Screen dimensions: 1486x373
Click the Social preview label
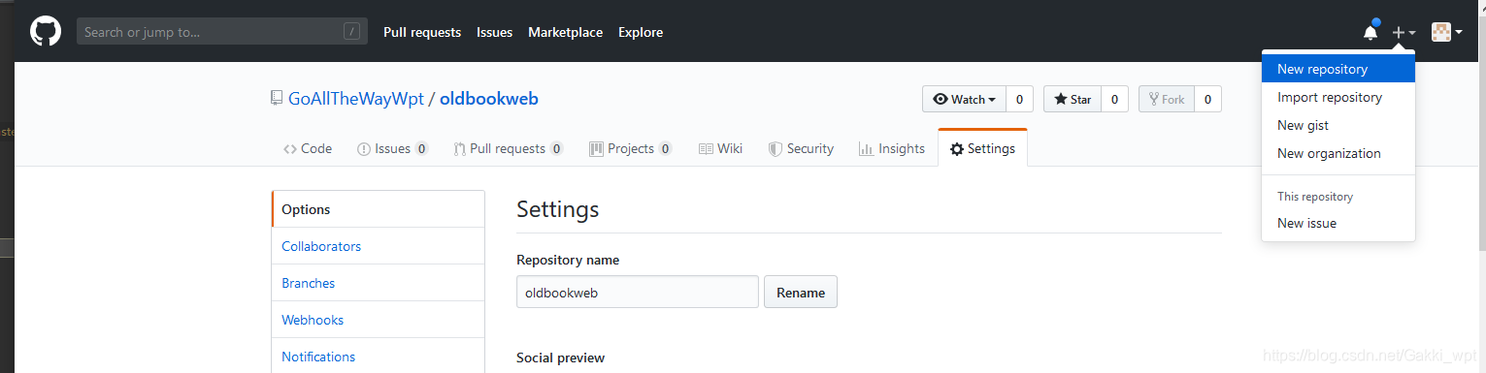tap(560, 357)
